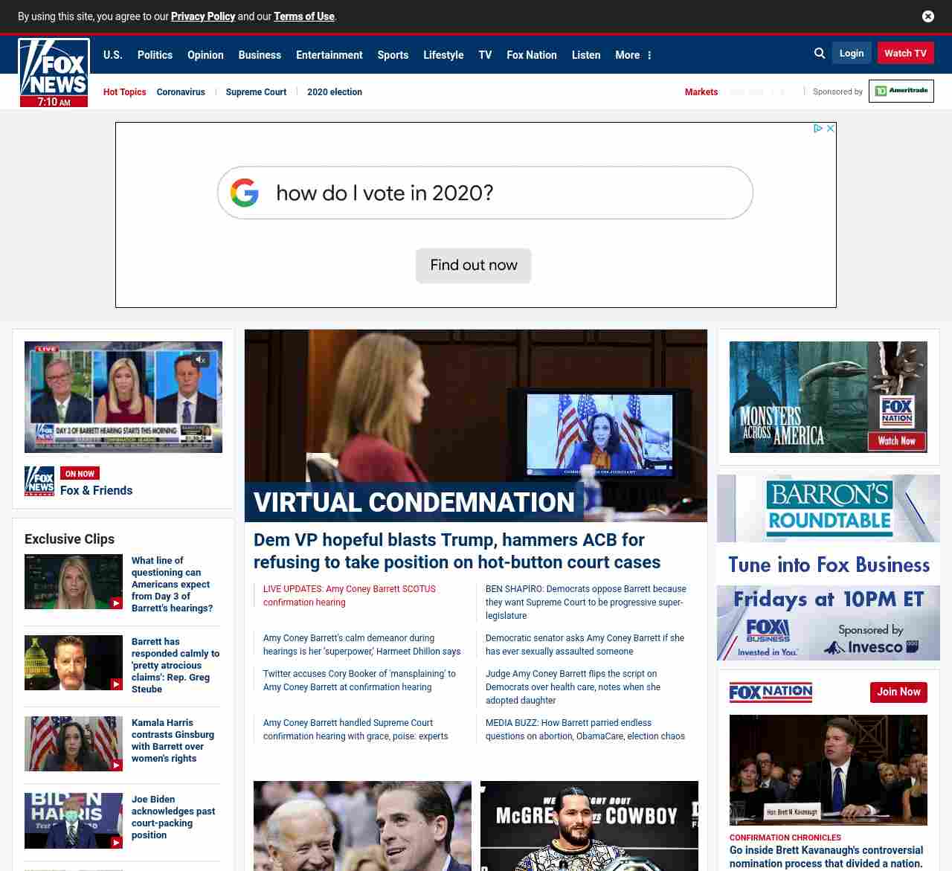Click the Find out now ad button
Screen dimensions: 952x871
click(x=473, y=266)
